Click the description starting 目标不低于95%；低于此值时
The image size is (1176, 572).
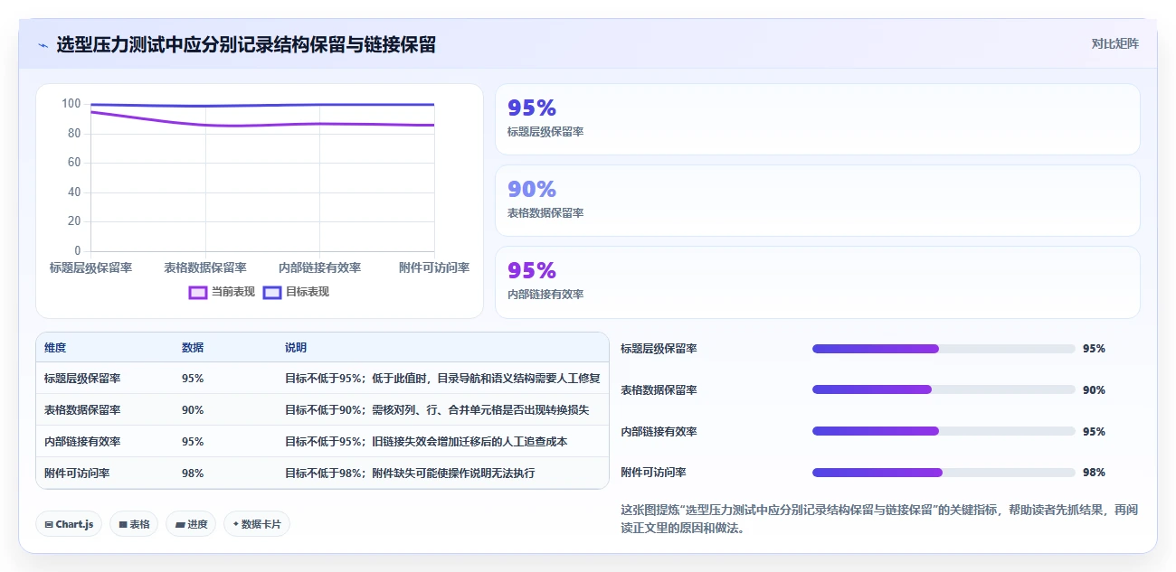(442, 379)
